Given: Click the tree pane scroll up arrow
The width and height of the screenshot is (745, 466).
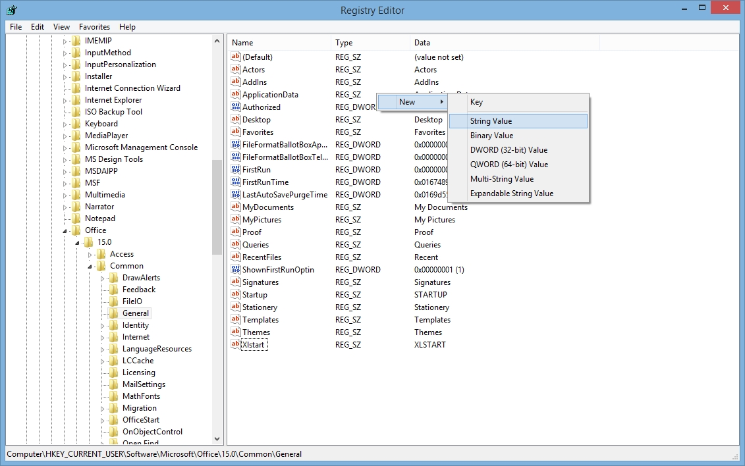Looking at the screenshot, I should click(217, 41).
